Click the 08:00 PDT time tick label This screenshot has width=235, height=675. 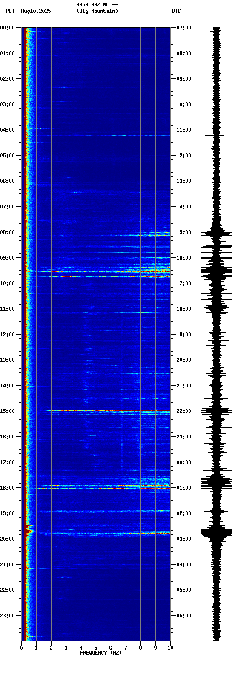click(x=7, y=232)
